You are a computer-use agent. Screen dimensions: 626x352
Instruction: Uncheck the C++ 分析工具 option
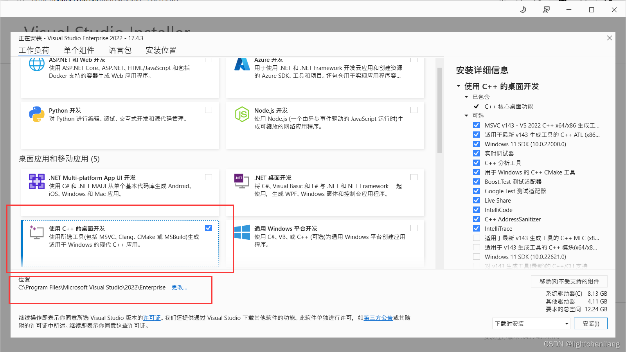click(477, 163)
